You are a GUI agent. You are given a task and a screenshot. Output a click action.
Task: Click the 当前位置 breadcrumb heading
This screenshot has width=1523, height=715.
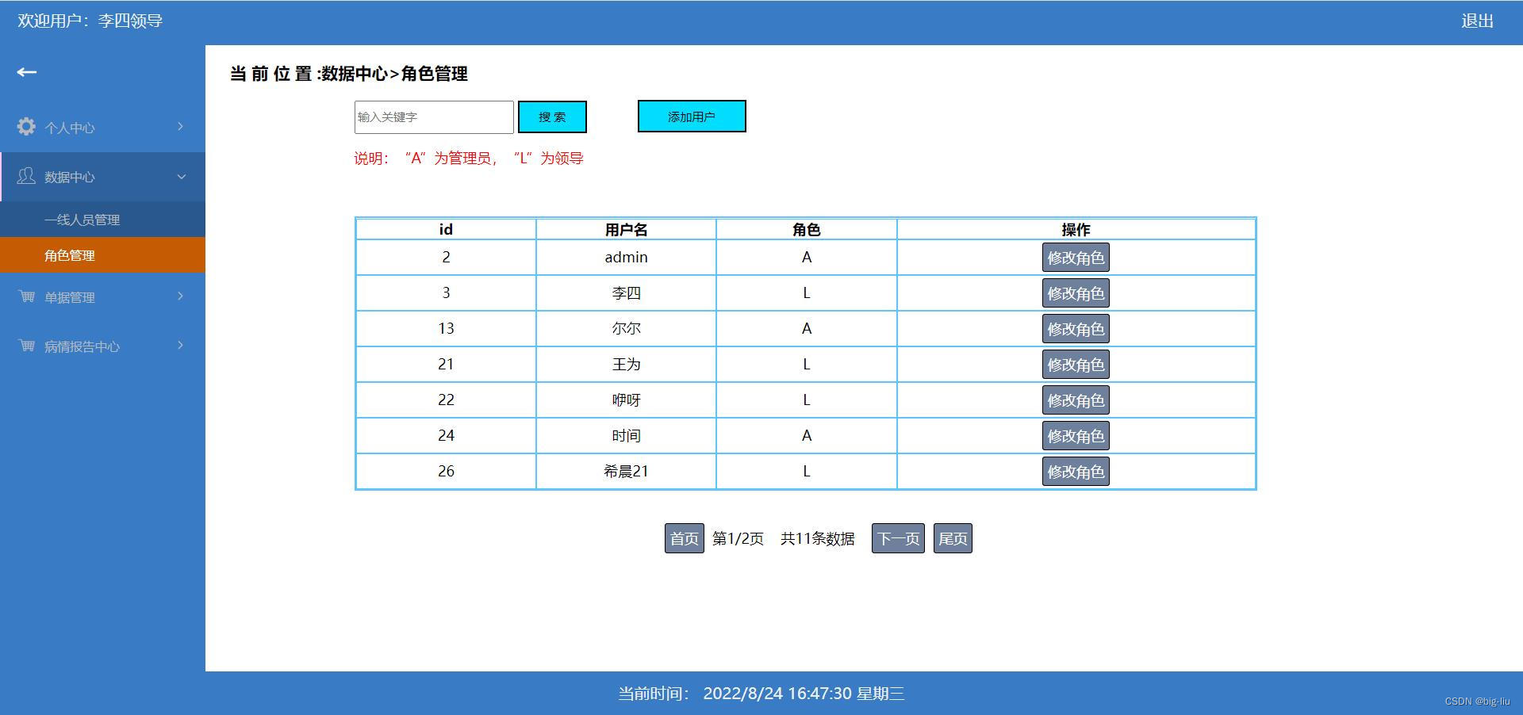click(x=349, y=74)
